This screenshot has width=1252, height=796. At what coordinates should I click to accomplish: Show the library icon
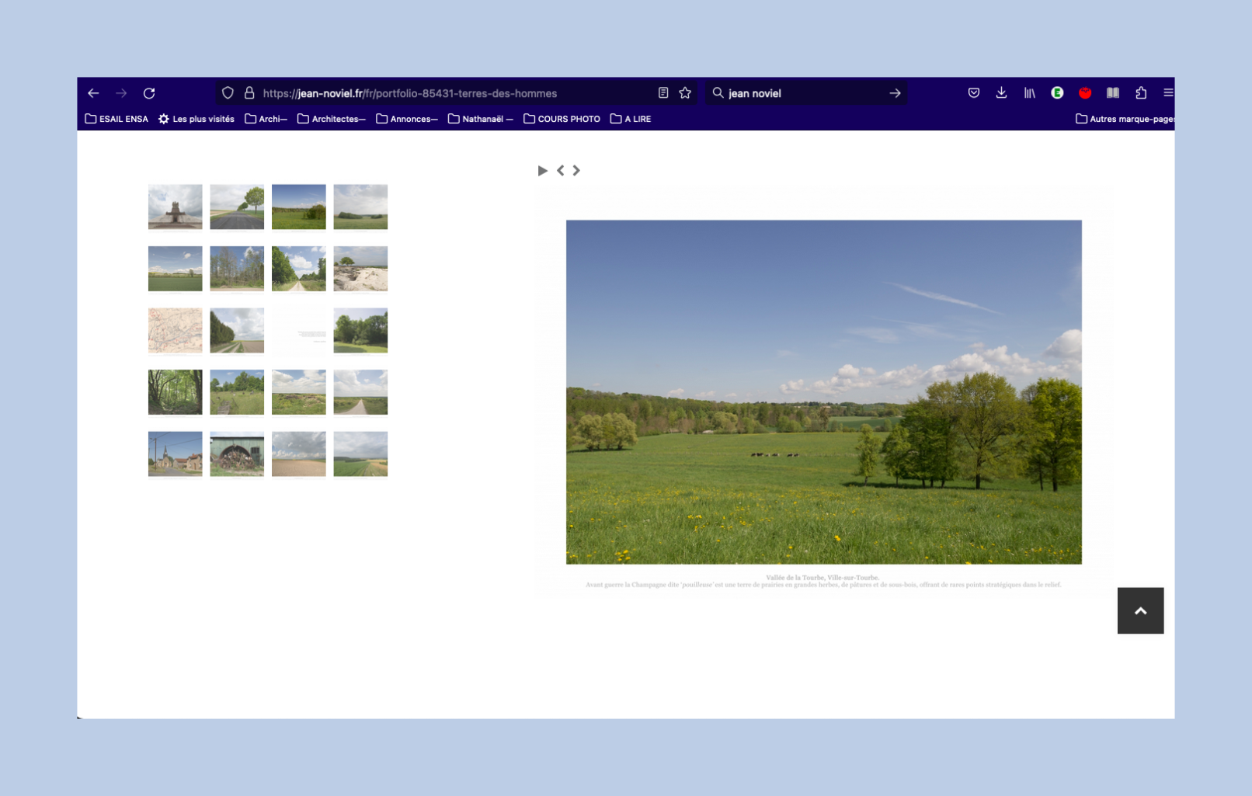click(1029, 93)
